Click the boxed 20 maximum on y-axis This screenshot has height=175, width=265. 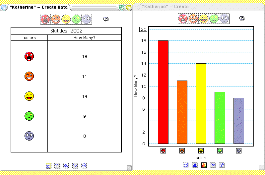(x=143, y=29)
